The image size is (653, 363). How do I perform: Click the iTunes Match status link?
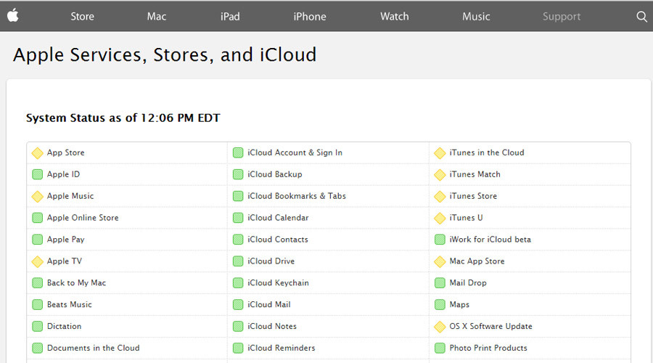pos(475,174)
